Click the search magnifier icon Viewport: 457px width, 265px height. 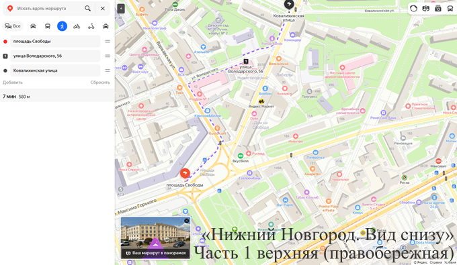click(87, 9)
